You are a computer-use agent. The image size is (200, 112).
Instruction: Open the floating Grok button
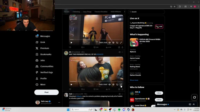[x=194, y=97]
